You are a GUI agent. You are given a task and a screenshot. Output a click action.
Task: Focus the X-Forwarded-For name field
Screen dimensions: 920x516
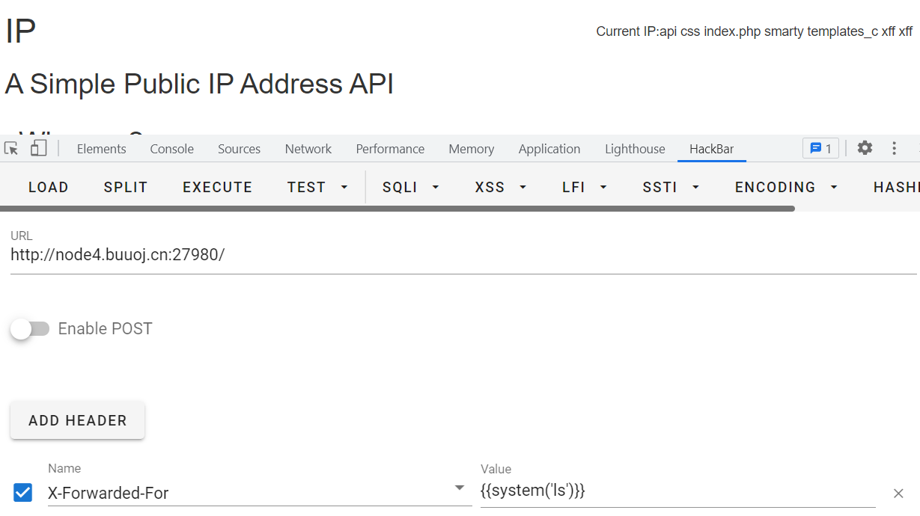click(x=259, y=492)
